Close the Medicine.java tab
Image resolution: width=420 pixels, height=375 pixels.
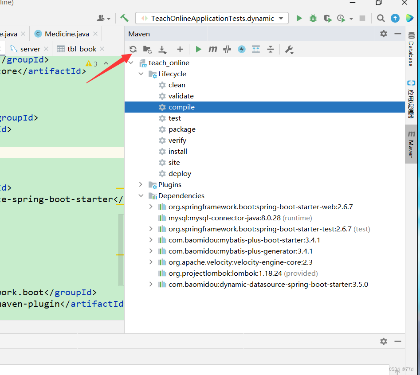(95, 34)
